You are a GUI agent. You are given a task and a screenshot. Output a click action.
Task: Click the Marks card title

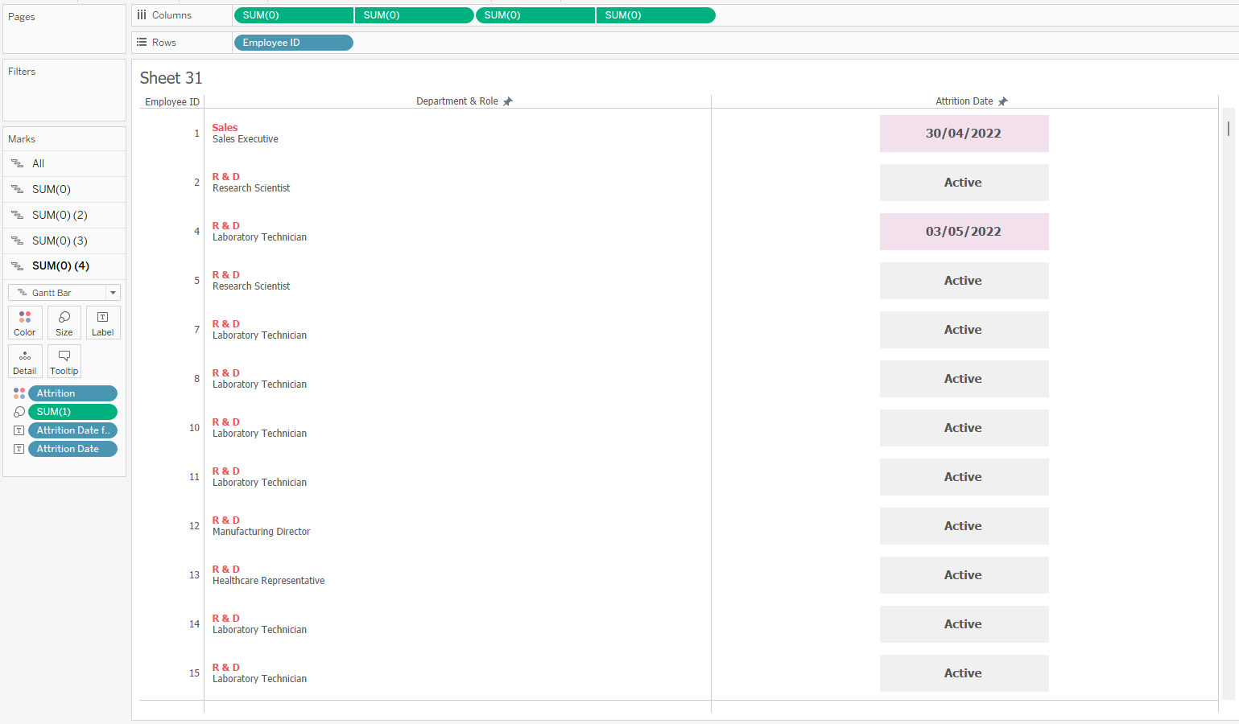pos(22,139)
